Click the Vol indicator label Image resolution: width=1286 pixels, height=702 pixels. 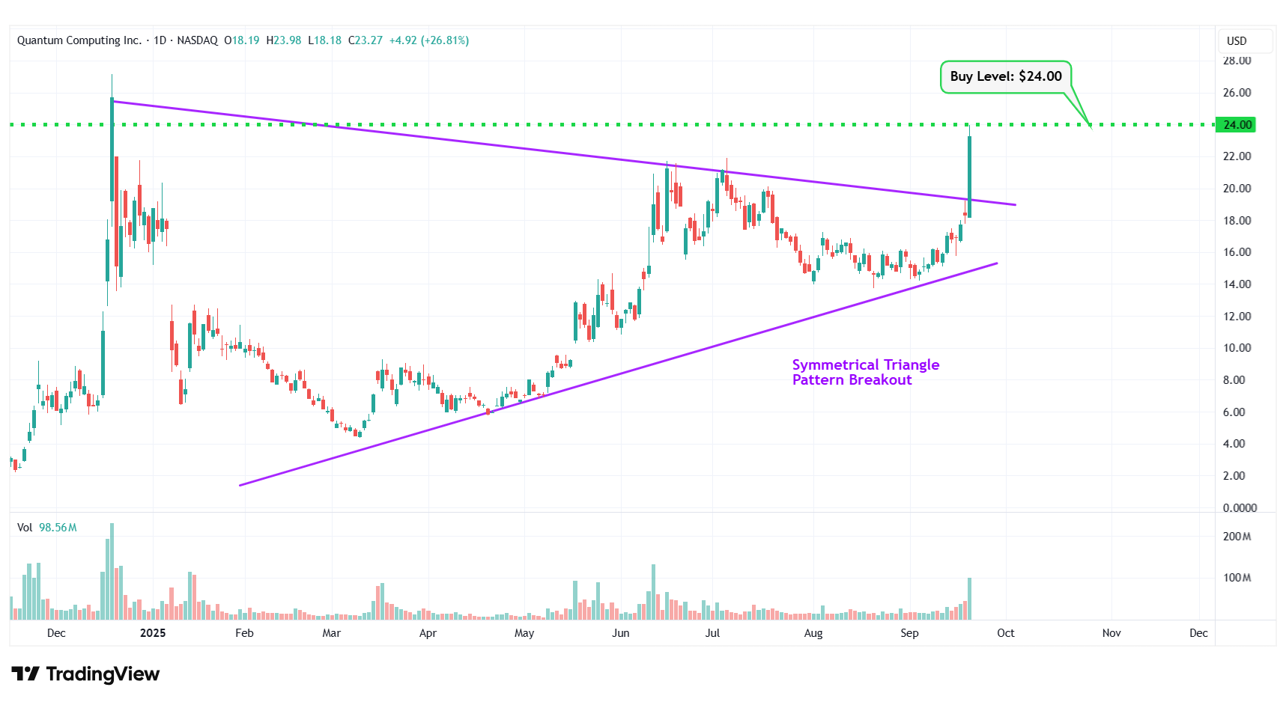pos(25,528)
